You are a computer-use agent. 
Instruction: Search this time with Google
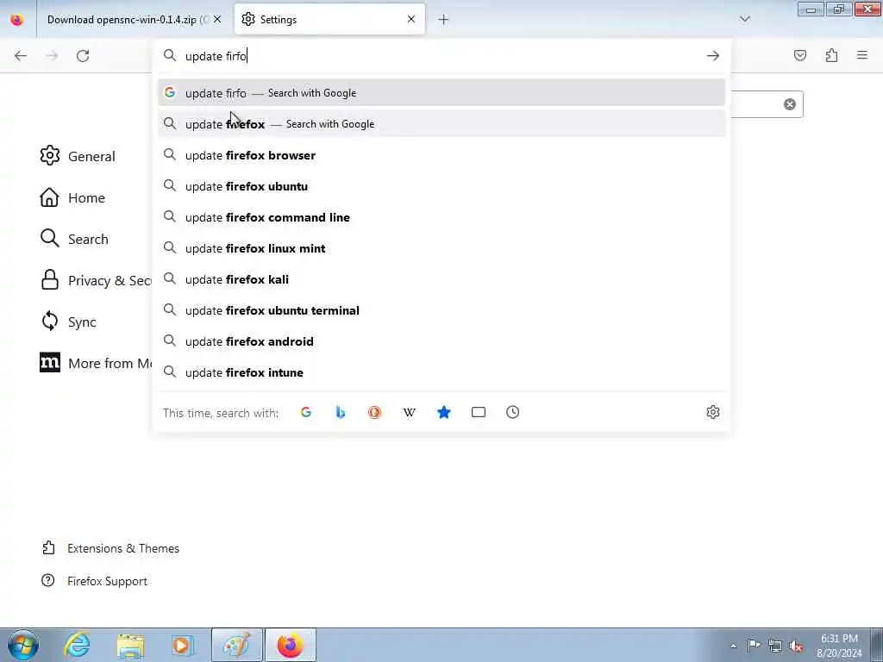(306, 412)
